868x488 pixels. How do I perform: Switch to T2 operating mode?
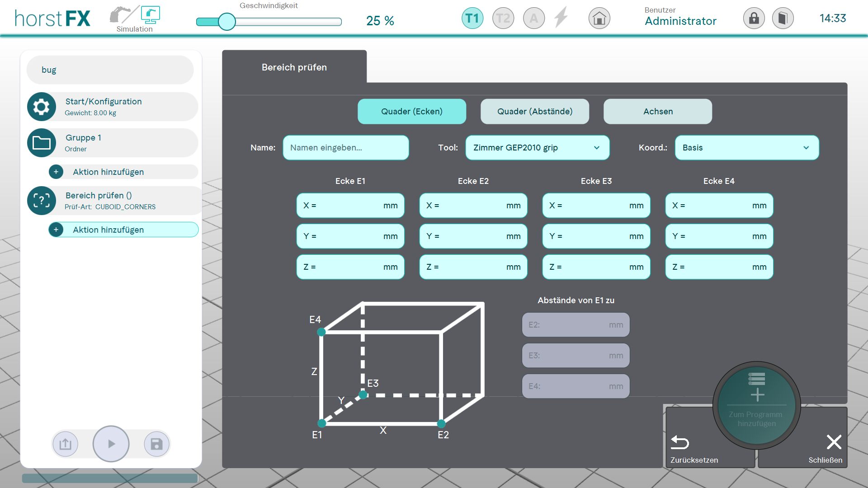coord(503,19)
